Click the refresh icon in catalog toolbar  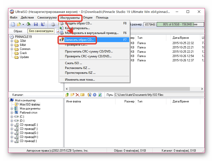[100, 95]
